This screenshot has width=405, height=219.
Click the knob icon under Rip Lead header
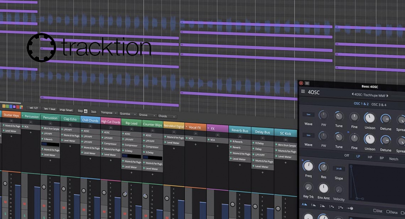[x=131, y=129]
